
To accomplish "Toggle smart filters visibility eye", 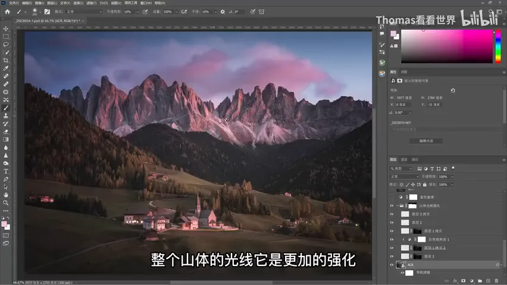I will click(x=402, y=273).
